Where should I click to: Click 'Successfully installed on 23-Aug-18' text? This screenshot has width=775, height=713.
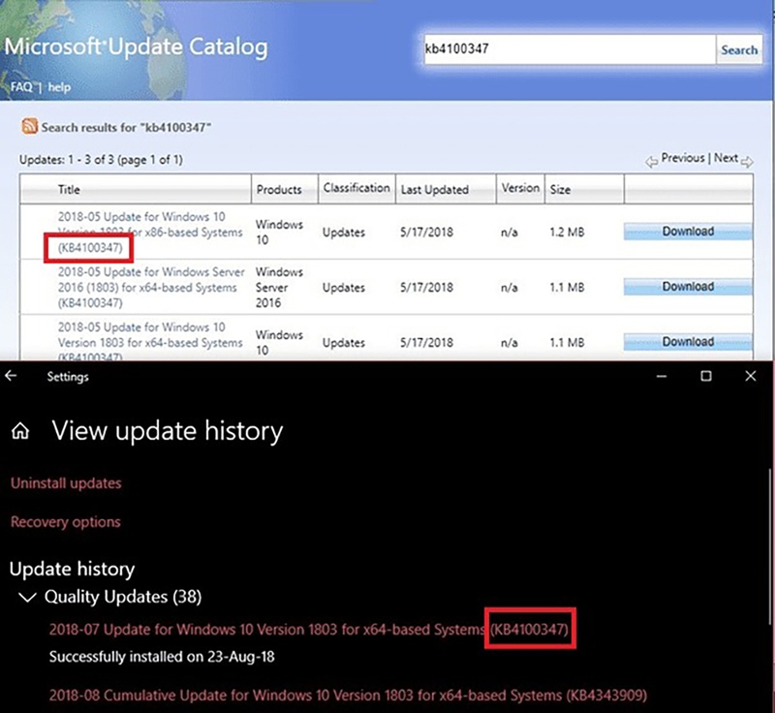[162, 657]
